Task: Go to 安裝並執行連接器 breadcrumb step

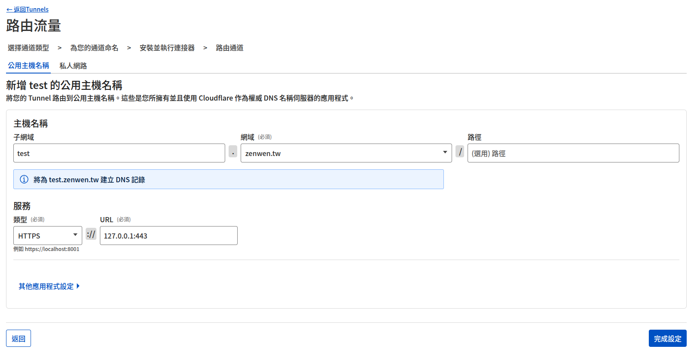Action: [167, 48]
